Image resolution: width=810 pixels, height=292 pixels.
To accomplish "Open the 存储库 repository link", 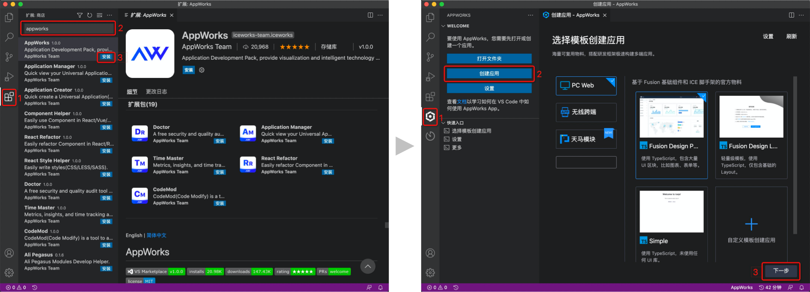I will pyautogui.click(x=329, y=47).
